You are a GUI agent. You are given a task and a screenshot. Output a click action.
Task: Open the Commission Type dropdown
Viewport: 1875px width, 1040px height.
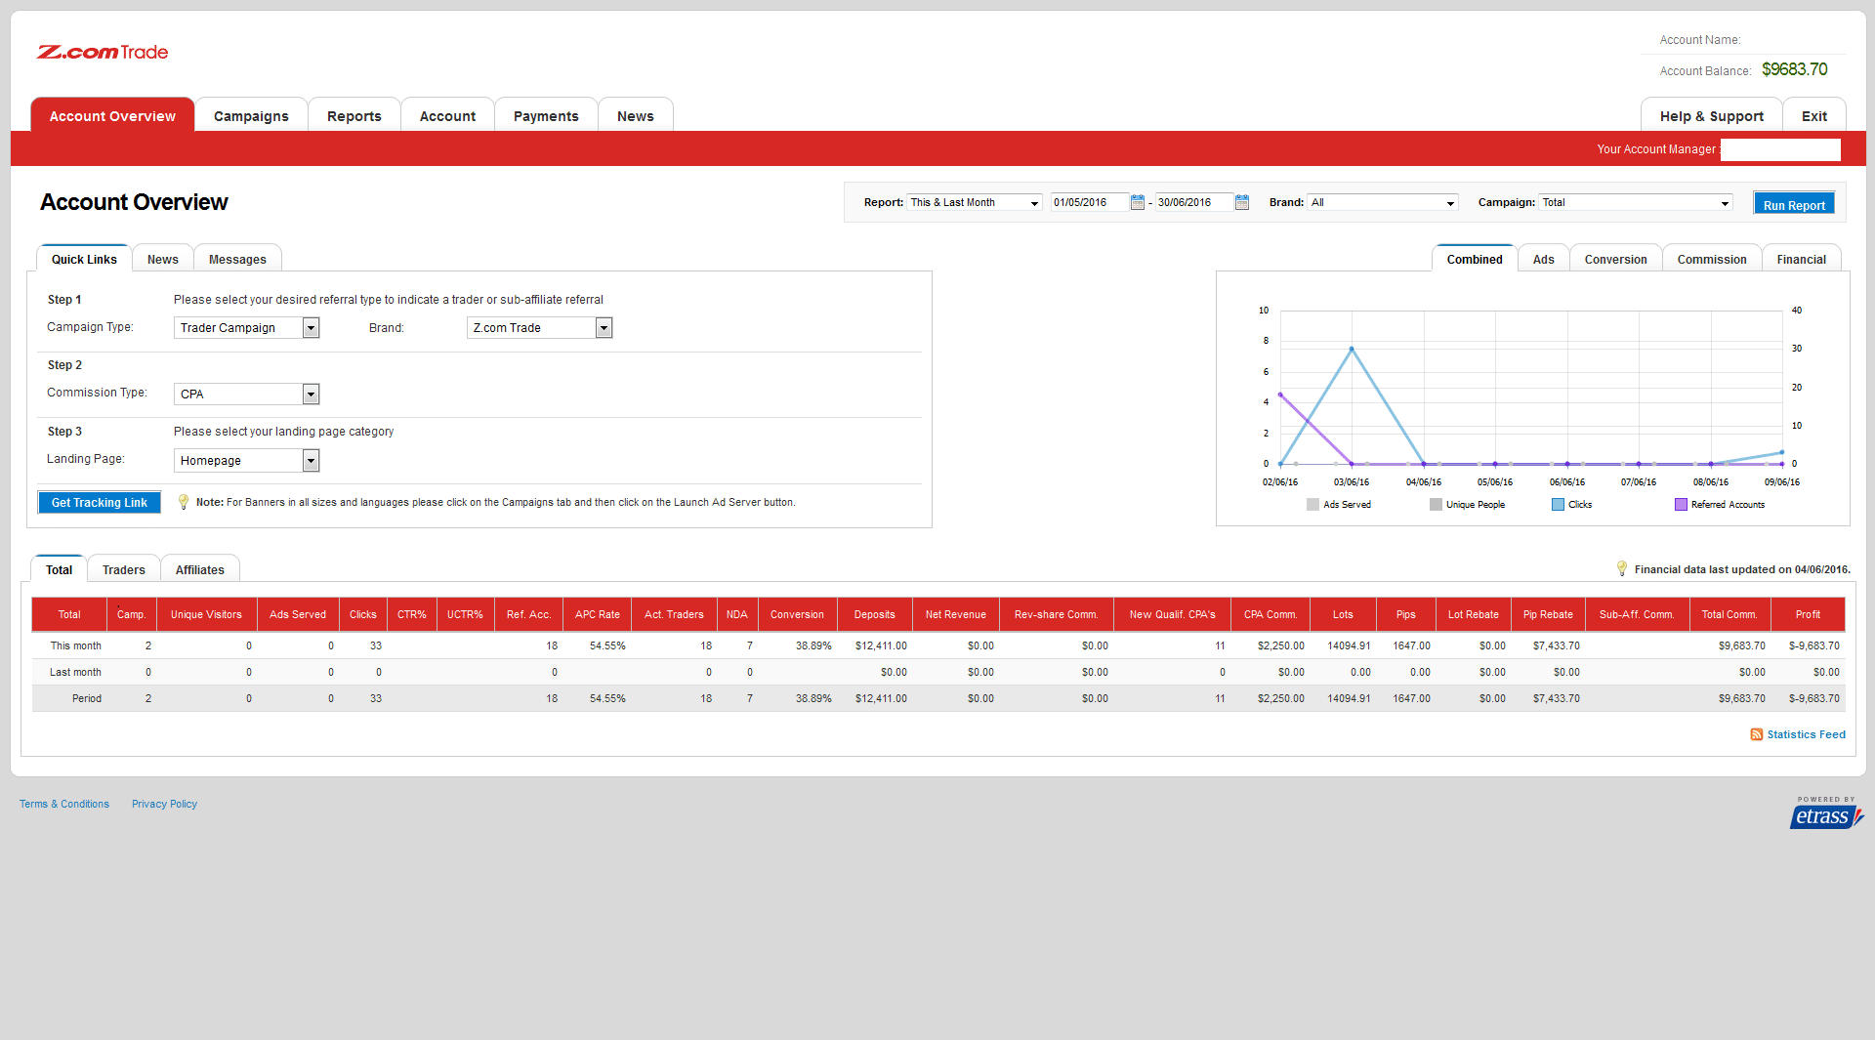click(311, 395)
